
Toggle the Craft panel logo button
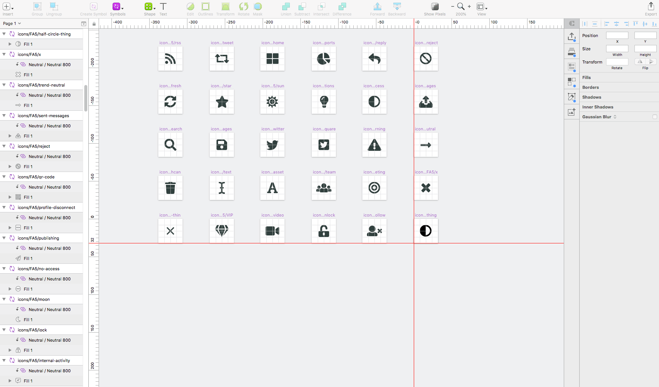coord(572,23)
